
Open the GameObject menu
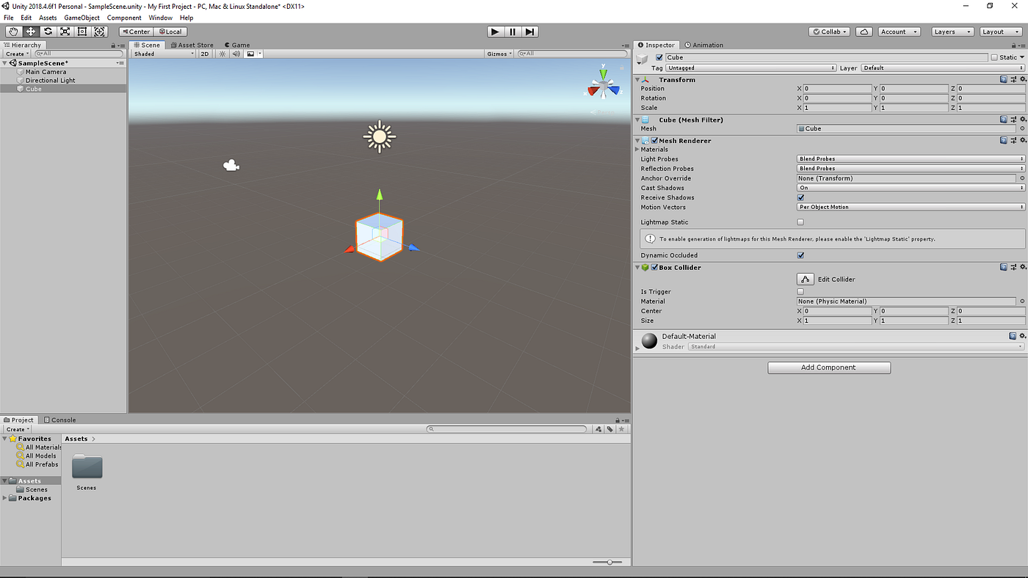coord(81,17)
